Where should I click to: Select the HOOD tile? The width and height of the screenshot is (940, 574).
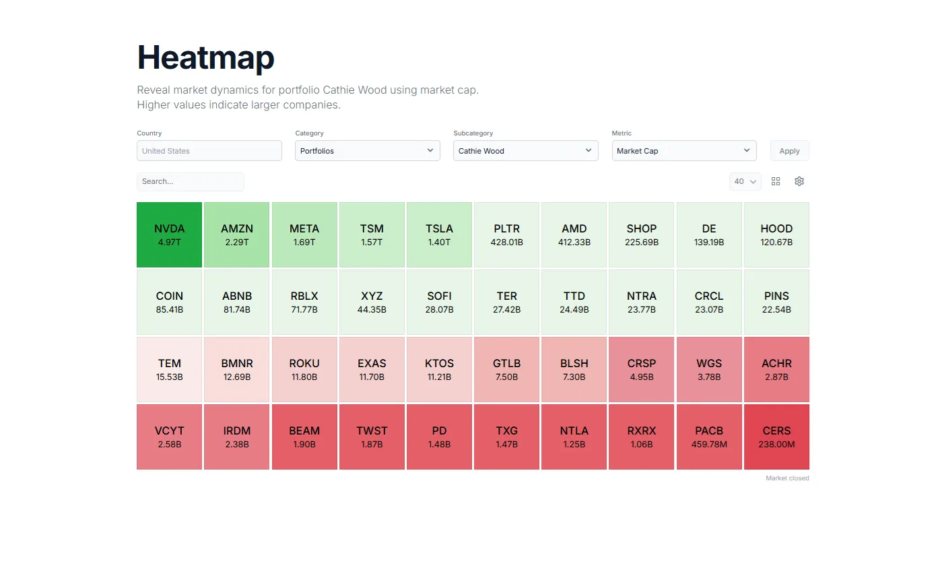tap(776, 234)
